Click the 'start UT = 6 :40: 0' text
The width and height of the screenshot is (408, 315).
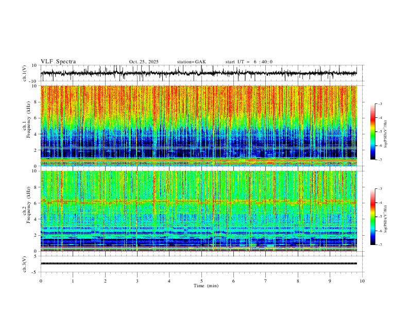coord(249,62)
